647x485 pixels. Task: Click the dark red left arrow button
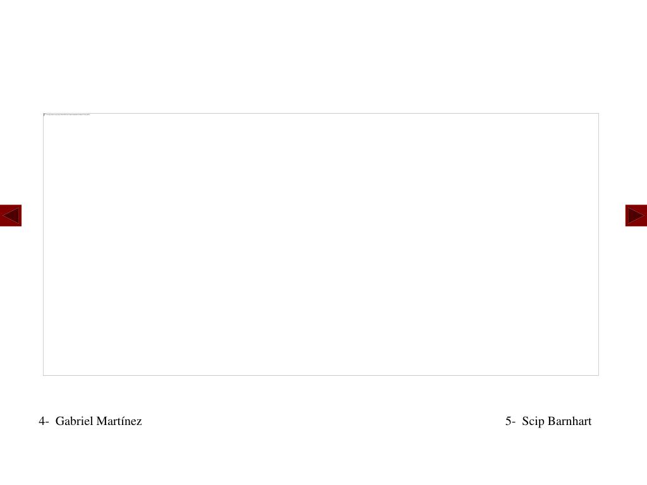(11, 215)
